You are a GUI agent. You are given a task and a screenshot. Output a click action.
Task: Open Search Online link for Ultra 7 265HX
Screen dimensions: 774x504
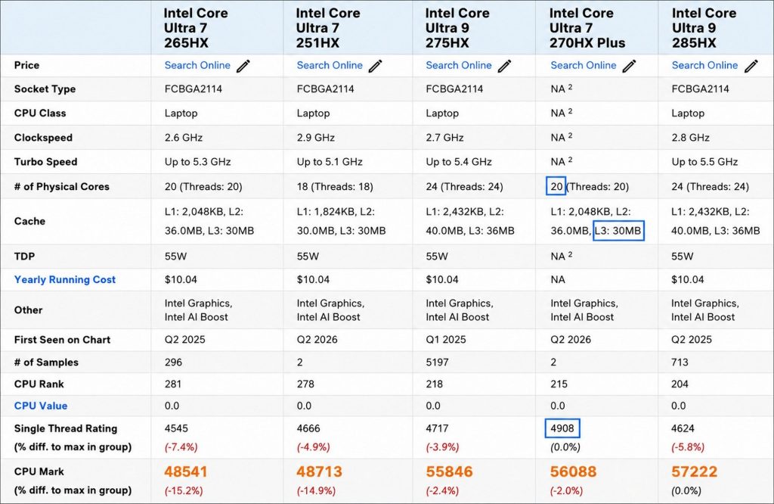pos(197,65)
